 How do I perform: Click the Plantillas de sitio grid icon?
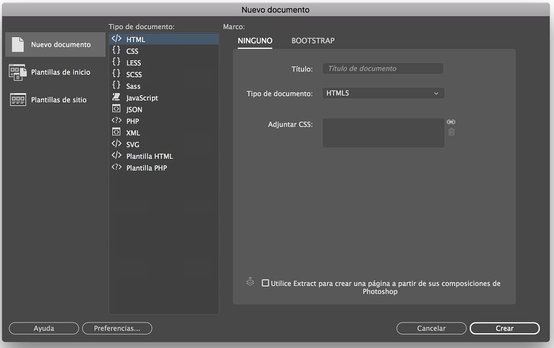click(x=17, y=100)
